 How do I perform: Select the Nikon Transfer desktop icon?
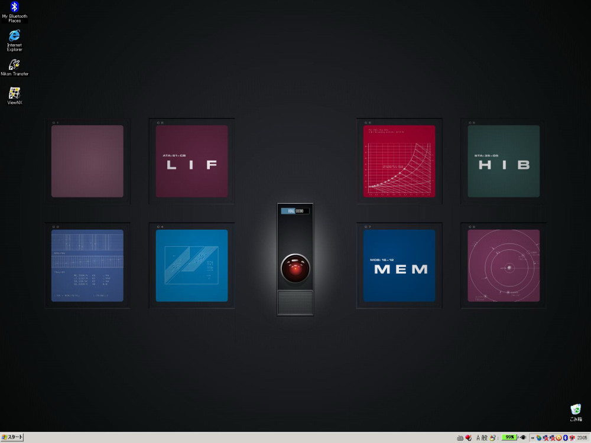(14, 67)
